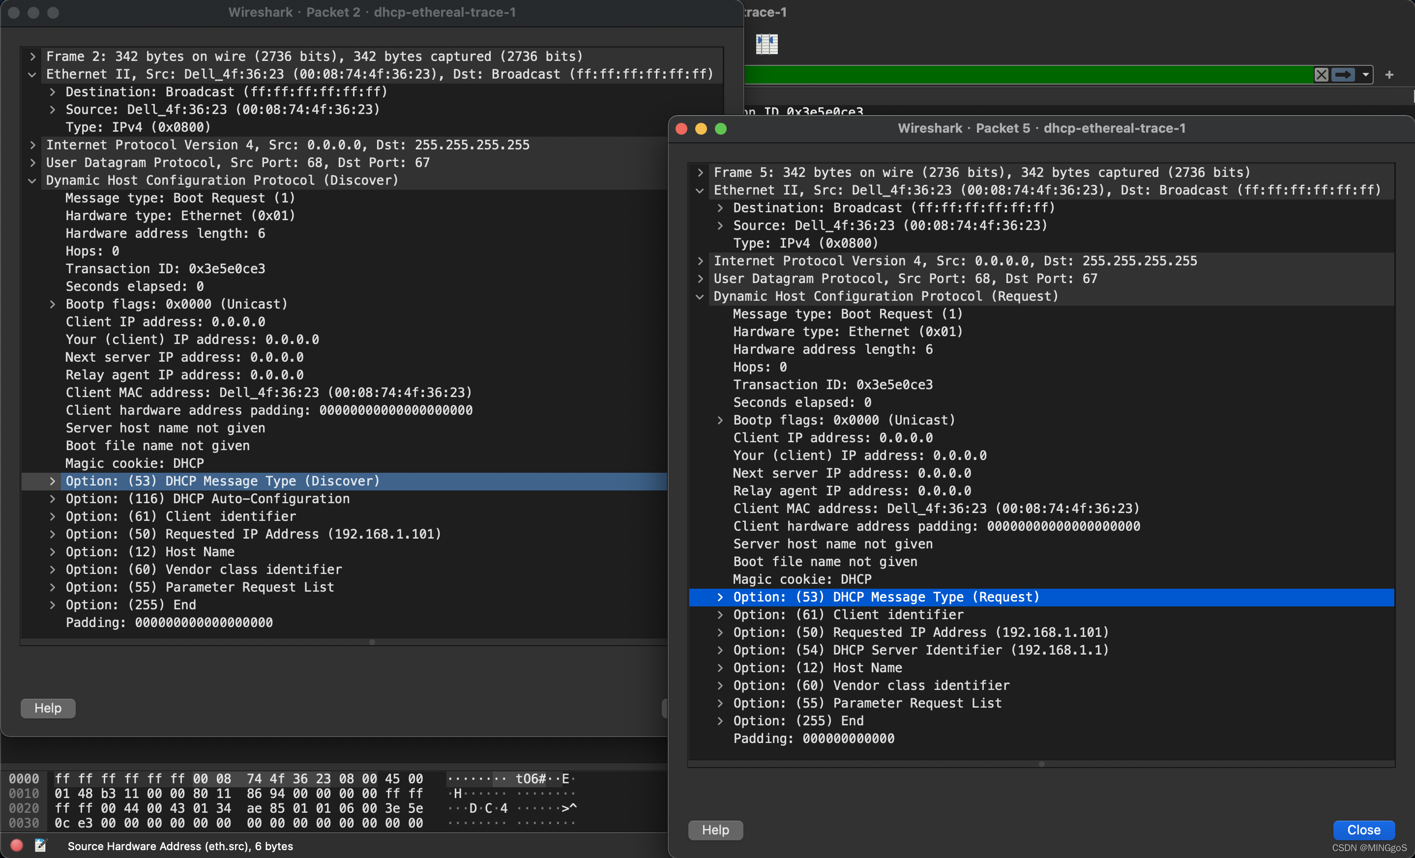
Task: Expand Option 255 End in Packet 2
Action: tap(52, 605)
